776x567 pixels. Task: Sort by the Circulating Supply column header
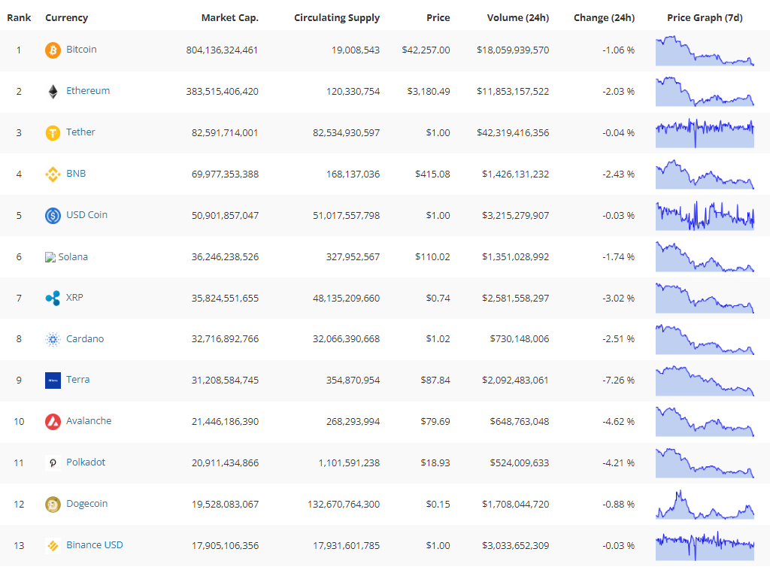pyautogui.click(x=337, y=18)
